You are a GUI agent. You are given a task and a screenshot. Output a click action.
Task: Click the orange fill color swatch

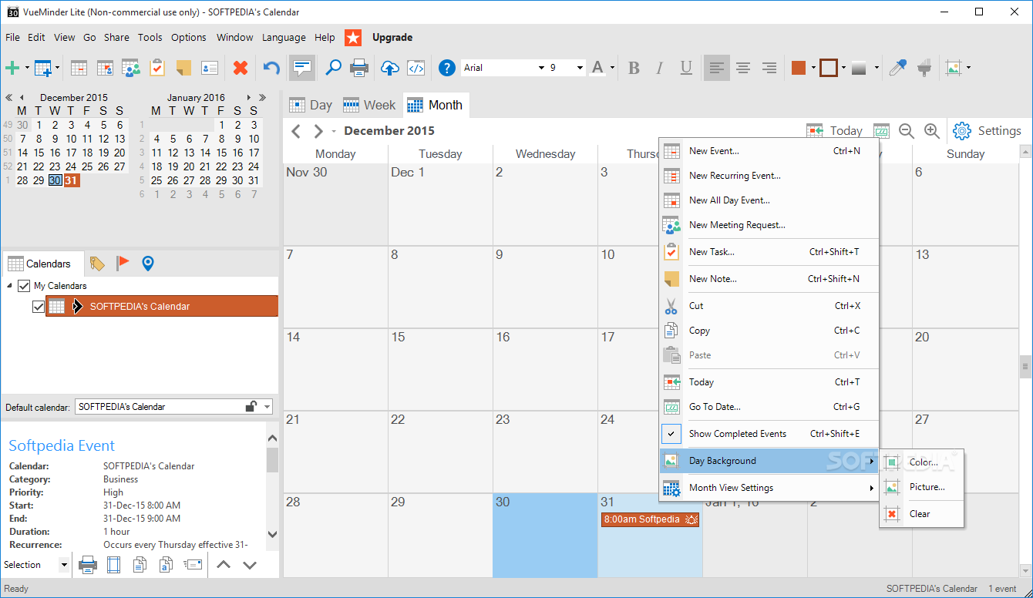pos(799,68)
